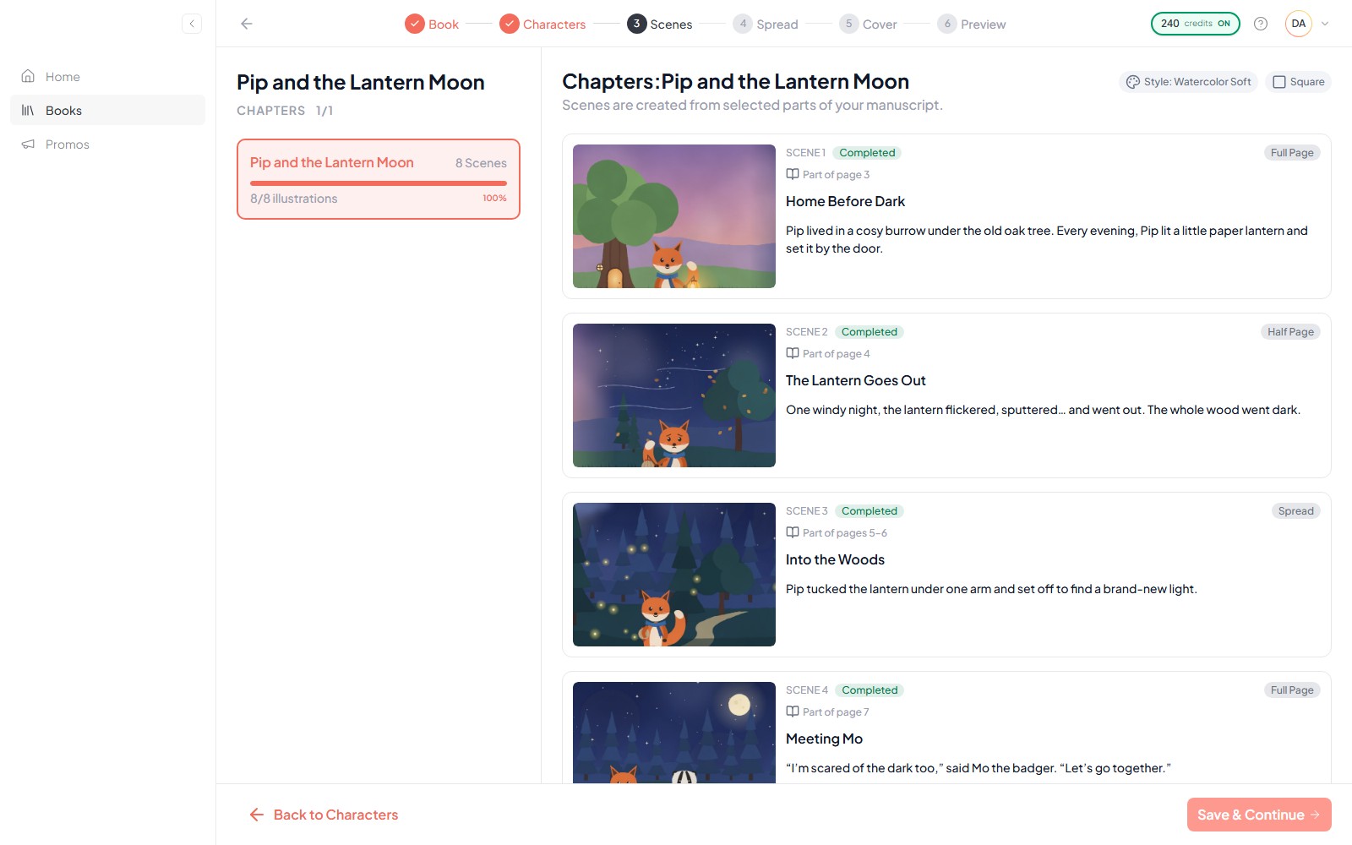Open The Lantern Goes Out thumbnail
Screen dimensions: 1352x845
click(674, 395)
